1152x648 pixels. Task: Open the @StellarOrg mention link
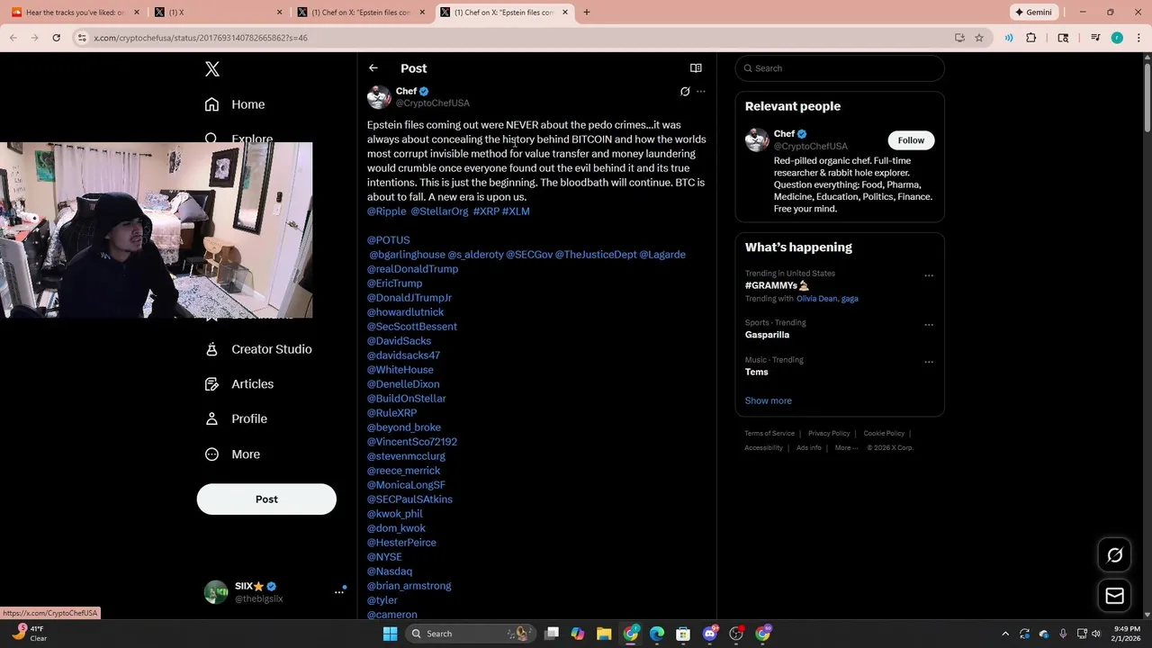point(439,211)
